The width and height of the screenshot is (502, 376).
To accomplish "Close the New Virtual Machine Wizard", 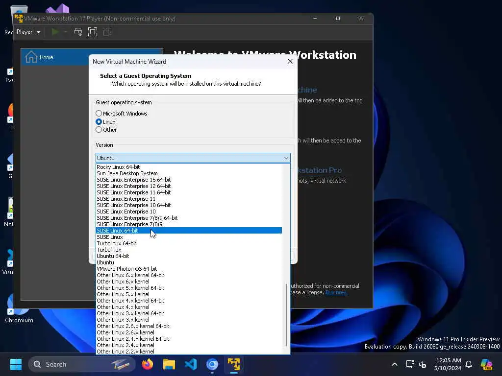I will click(x=290, y=61).
